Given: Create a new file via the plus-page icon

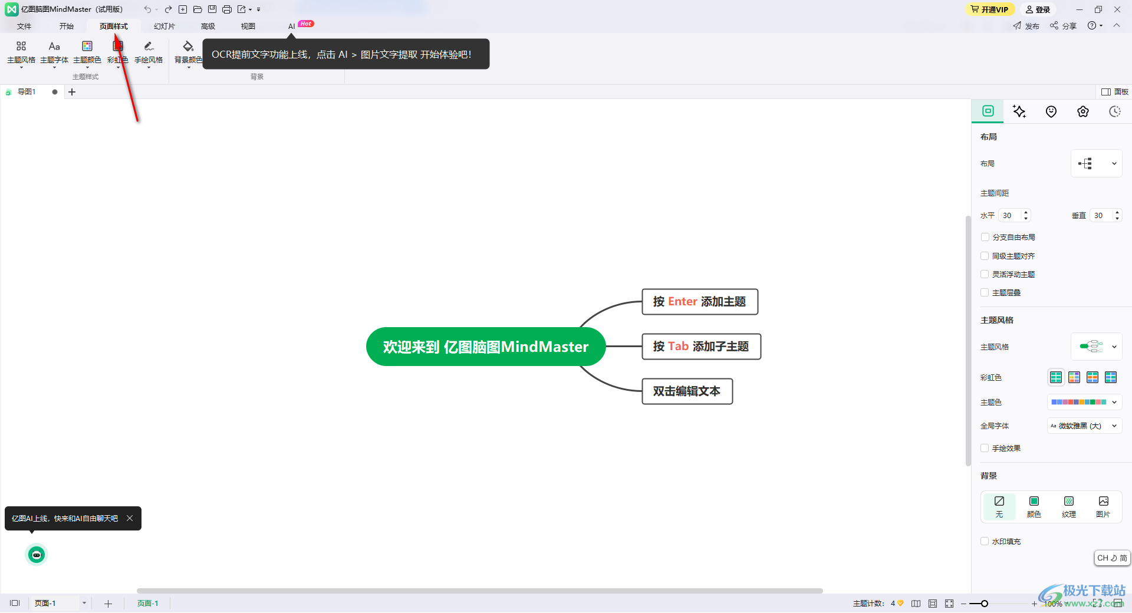Looking at the screenshot, I should [x=183, y=9].
